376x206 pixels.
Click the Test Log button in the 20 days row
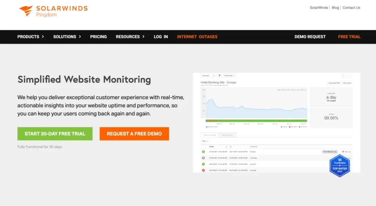347,152
